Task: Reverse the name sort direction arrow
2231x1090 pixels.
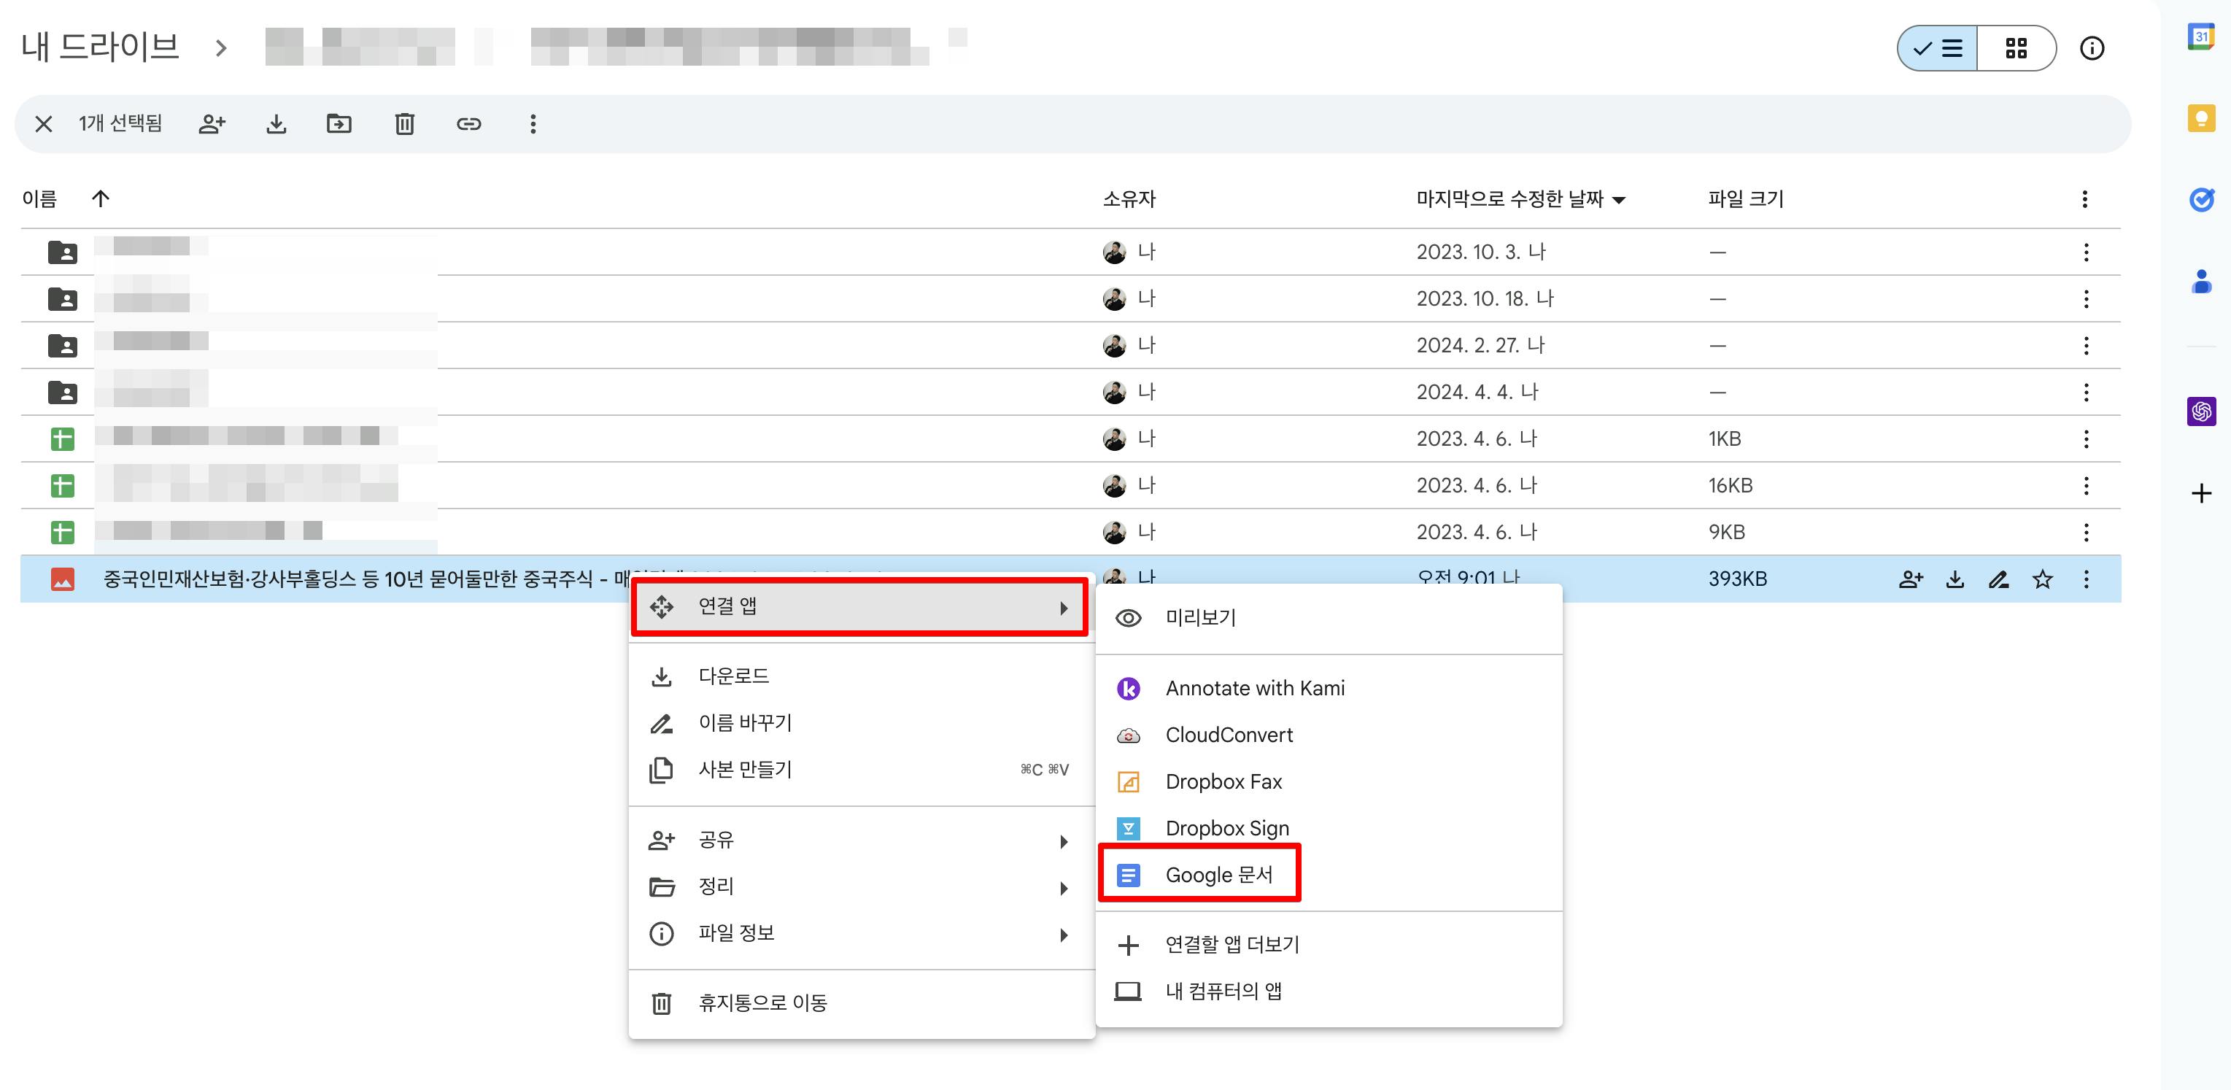Action: (101, 199)
